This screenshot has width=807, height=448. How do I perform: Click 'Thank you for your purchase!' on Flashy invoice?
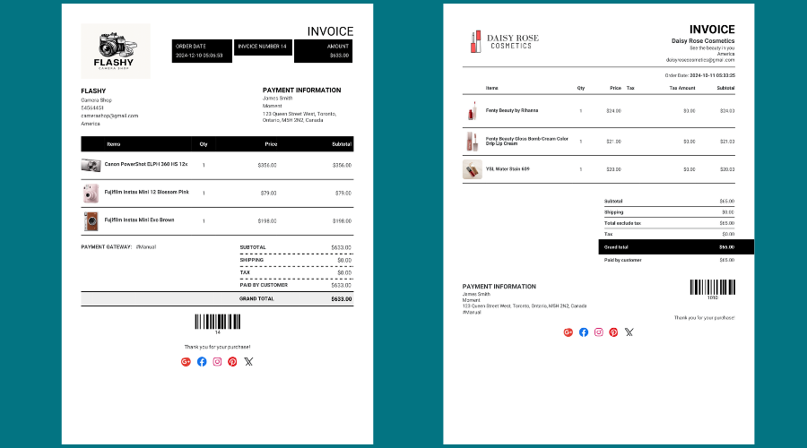[x=217, y=347]
